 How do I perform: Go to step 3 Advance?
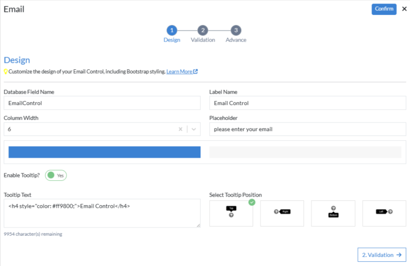pos(236,30)
